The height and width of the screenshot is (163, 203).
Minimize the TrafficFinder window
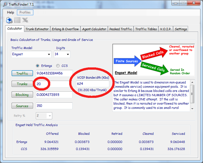coord(176,3)
